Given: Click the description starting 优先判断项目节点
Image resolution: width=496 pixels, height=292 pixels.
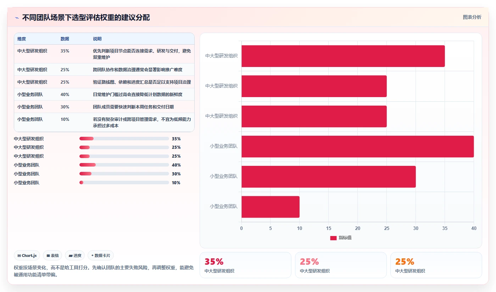Looking at the screenshot, I should tap(142, 54).
